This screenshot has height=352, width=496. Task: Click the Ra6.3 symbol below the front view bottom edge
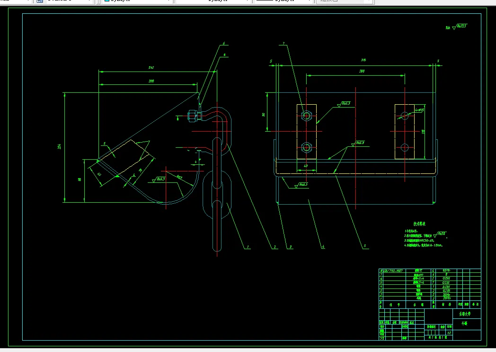(x=301, y=185)
